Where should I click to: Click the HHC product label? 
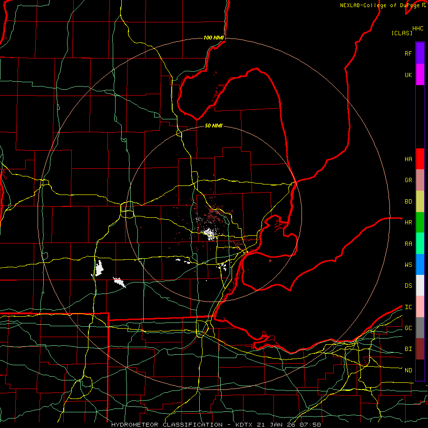pyautogui.click(x=418, y=29)
